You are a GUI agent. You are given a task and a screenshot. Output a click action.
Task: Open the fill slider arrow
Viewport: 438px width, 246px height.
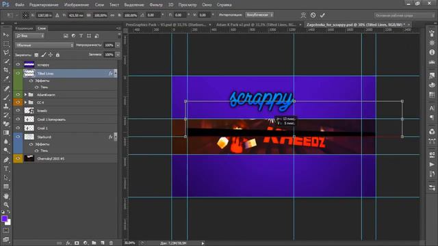pos(118,55)
